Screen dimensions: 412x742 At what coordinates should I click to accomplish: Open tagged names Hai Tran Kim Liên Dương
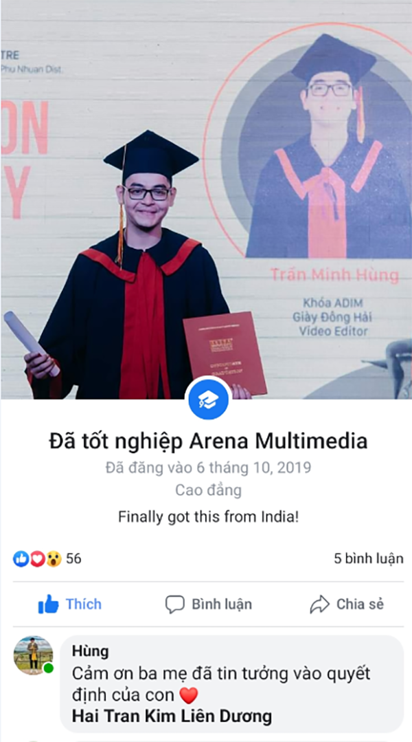(x=172, y=716)
